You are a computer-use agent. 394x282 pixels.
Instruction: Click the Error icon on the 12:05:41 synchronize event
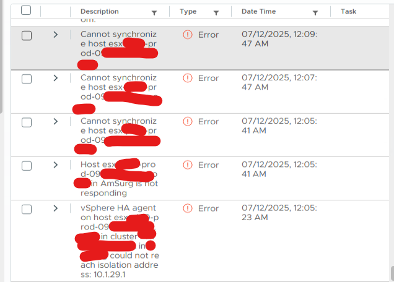[188, 121]
